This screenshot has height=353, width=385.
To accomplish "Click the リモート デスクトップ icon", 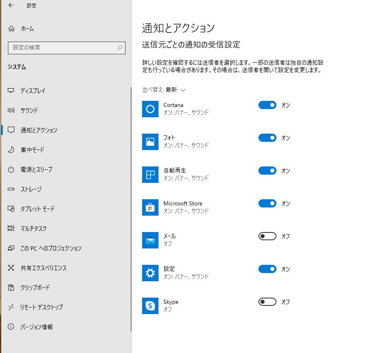I will tap(11, 307).
